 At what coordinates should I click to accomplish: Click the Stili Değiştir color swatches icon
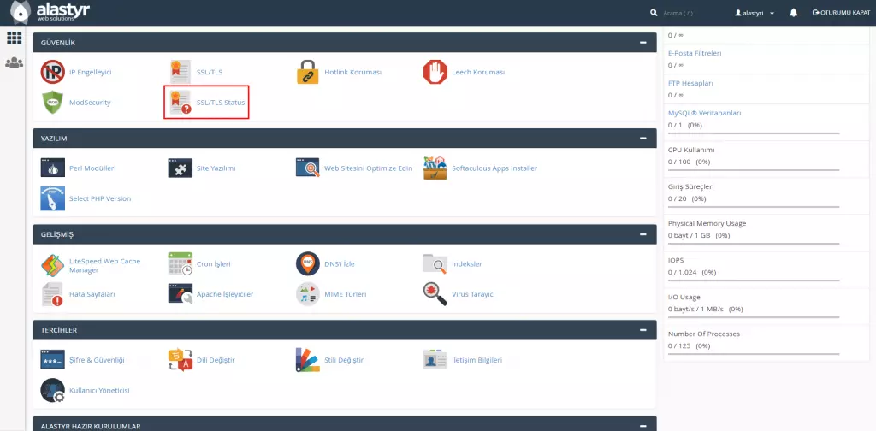[x=308, y=360]
